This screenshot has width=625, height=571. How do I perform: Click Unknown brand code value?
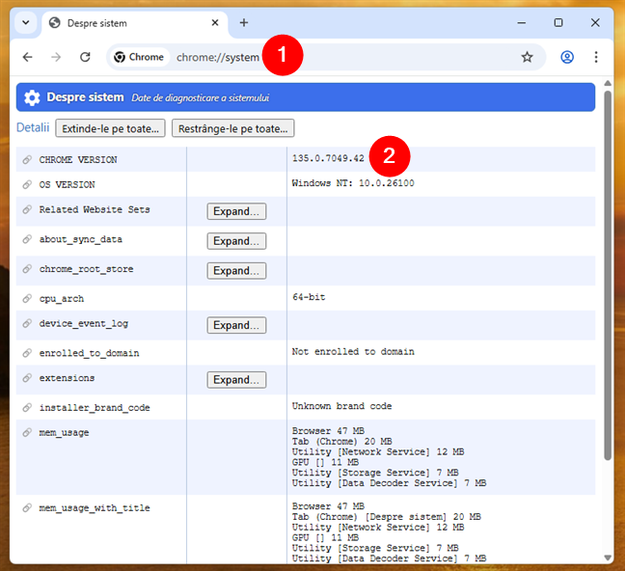pos(342,406)
